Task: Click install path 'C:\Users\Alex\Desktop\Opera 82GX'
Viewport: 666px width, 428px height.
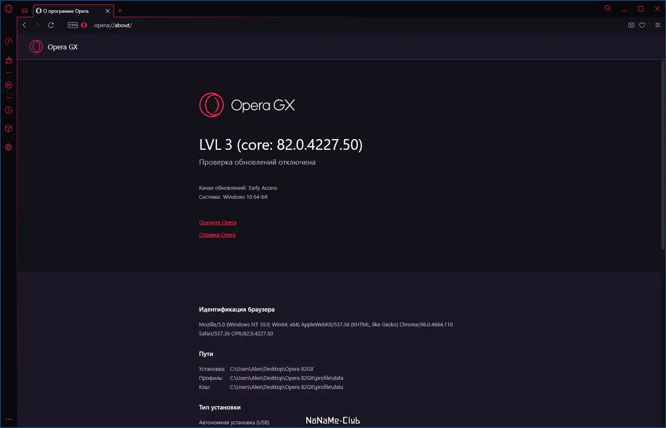Action: (x=272, y=369)
